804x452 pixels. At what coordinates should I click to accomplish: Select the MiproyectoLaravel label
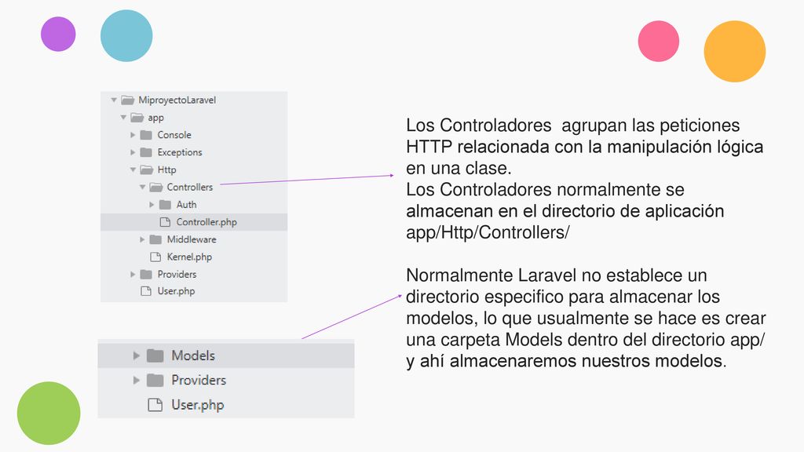(177, 100)
